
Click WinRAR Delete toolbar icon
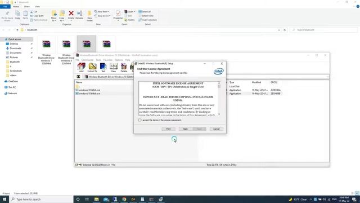pyautogui.click(x=124, y=68)
